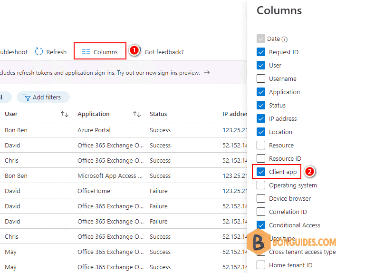Enable the Operating system checkbox

click(x=261, y=185)
